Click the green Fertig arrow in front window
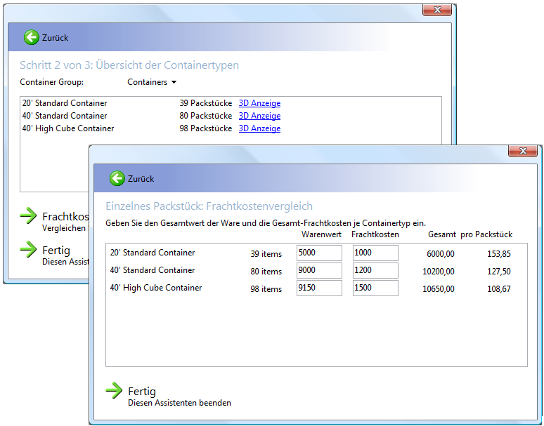The width and height of the screenshot is (544, 426). [114, 391]
